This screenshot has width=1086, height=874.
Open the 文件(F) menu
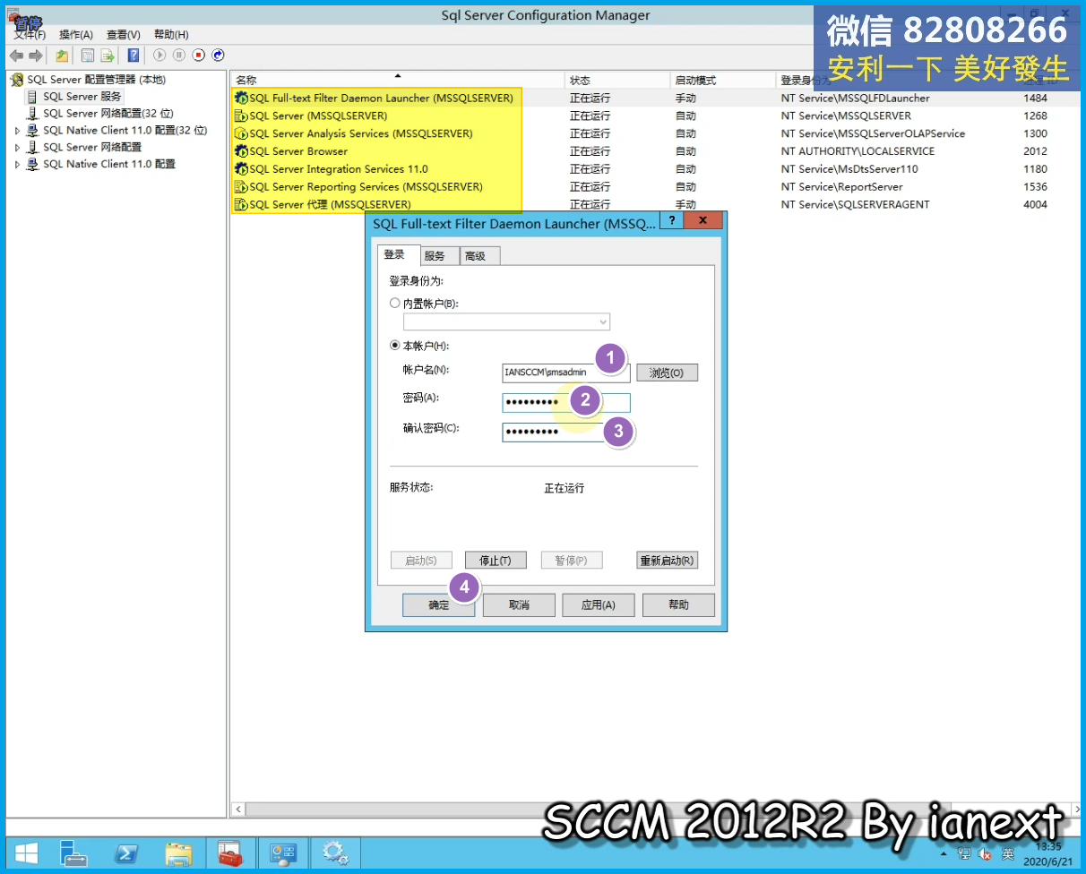click(30, 34)
